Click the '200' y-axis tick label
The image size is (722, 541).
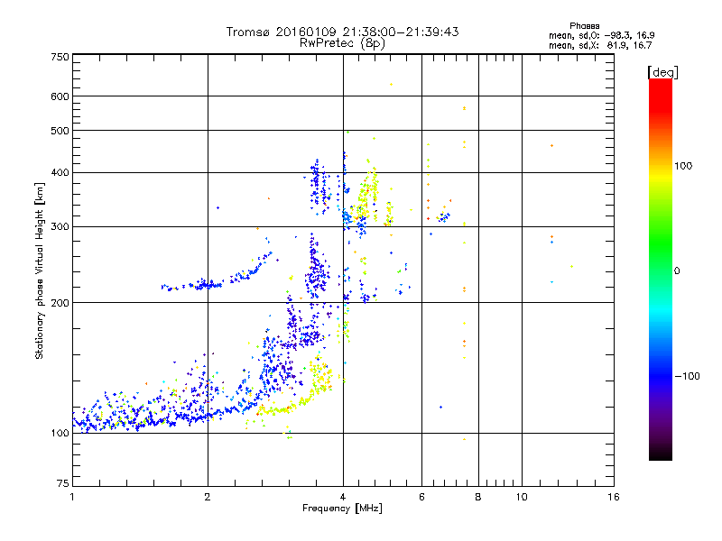(x=60, y=303)
